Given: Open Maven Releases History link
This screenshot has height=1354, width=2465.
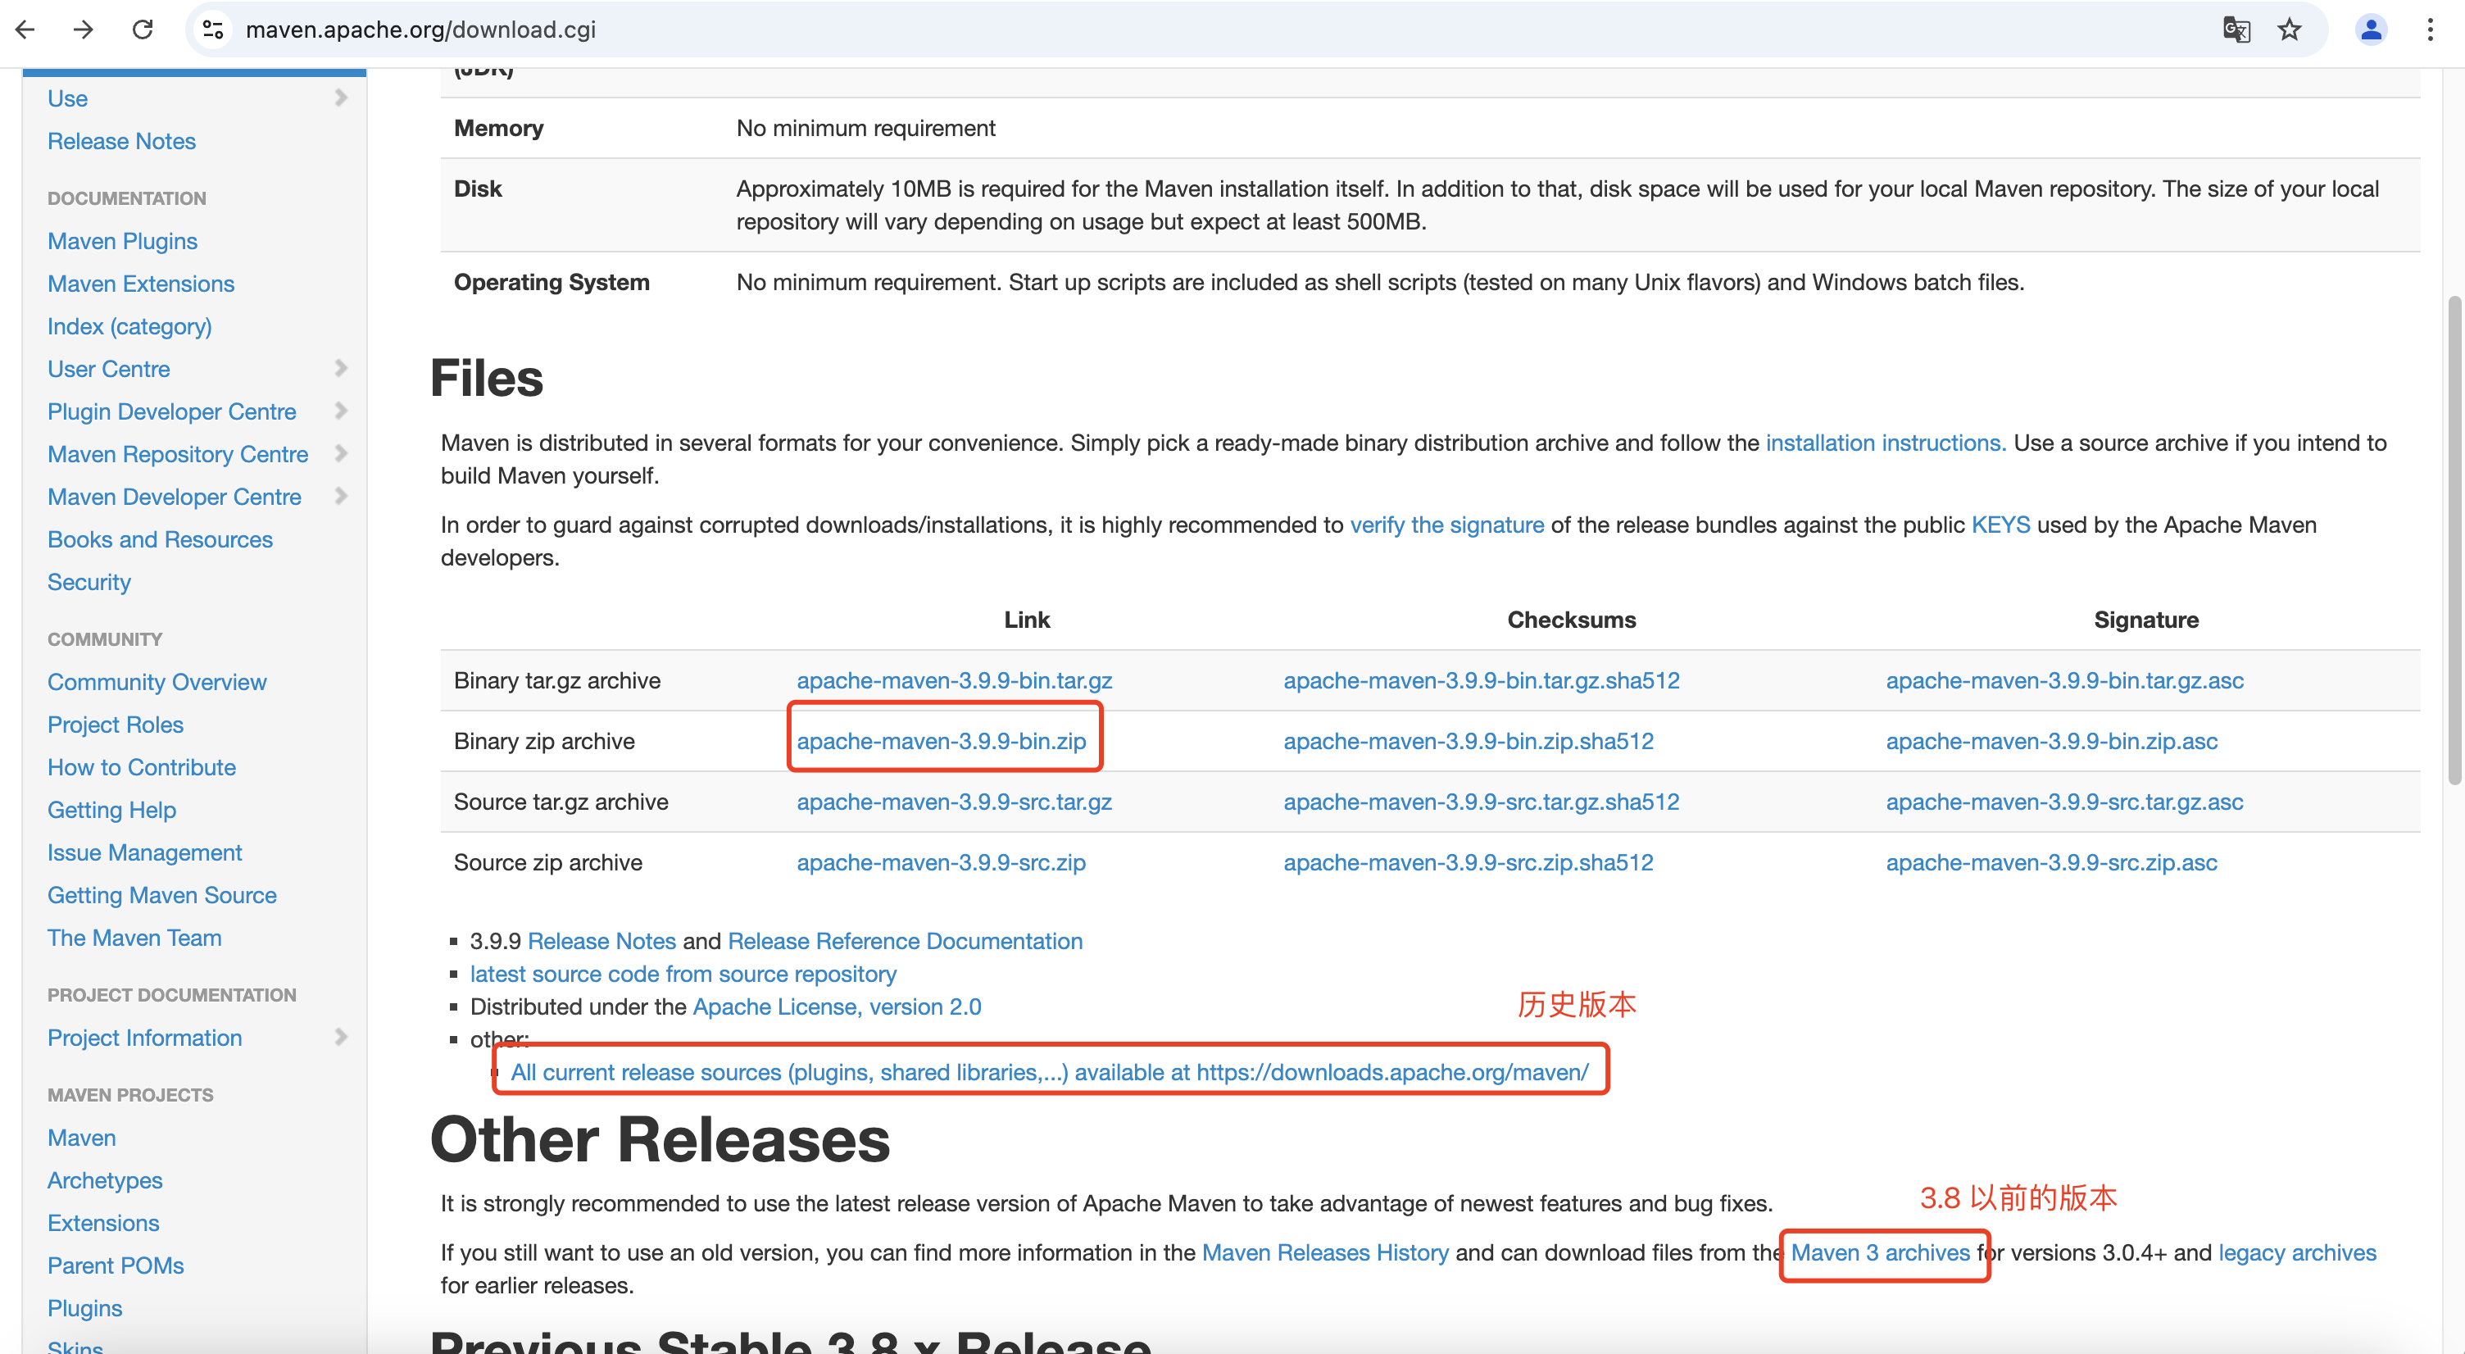Looking at the screenshot, I should (x=1325, y=1252).
